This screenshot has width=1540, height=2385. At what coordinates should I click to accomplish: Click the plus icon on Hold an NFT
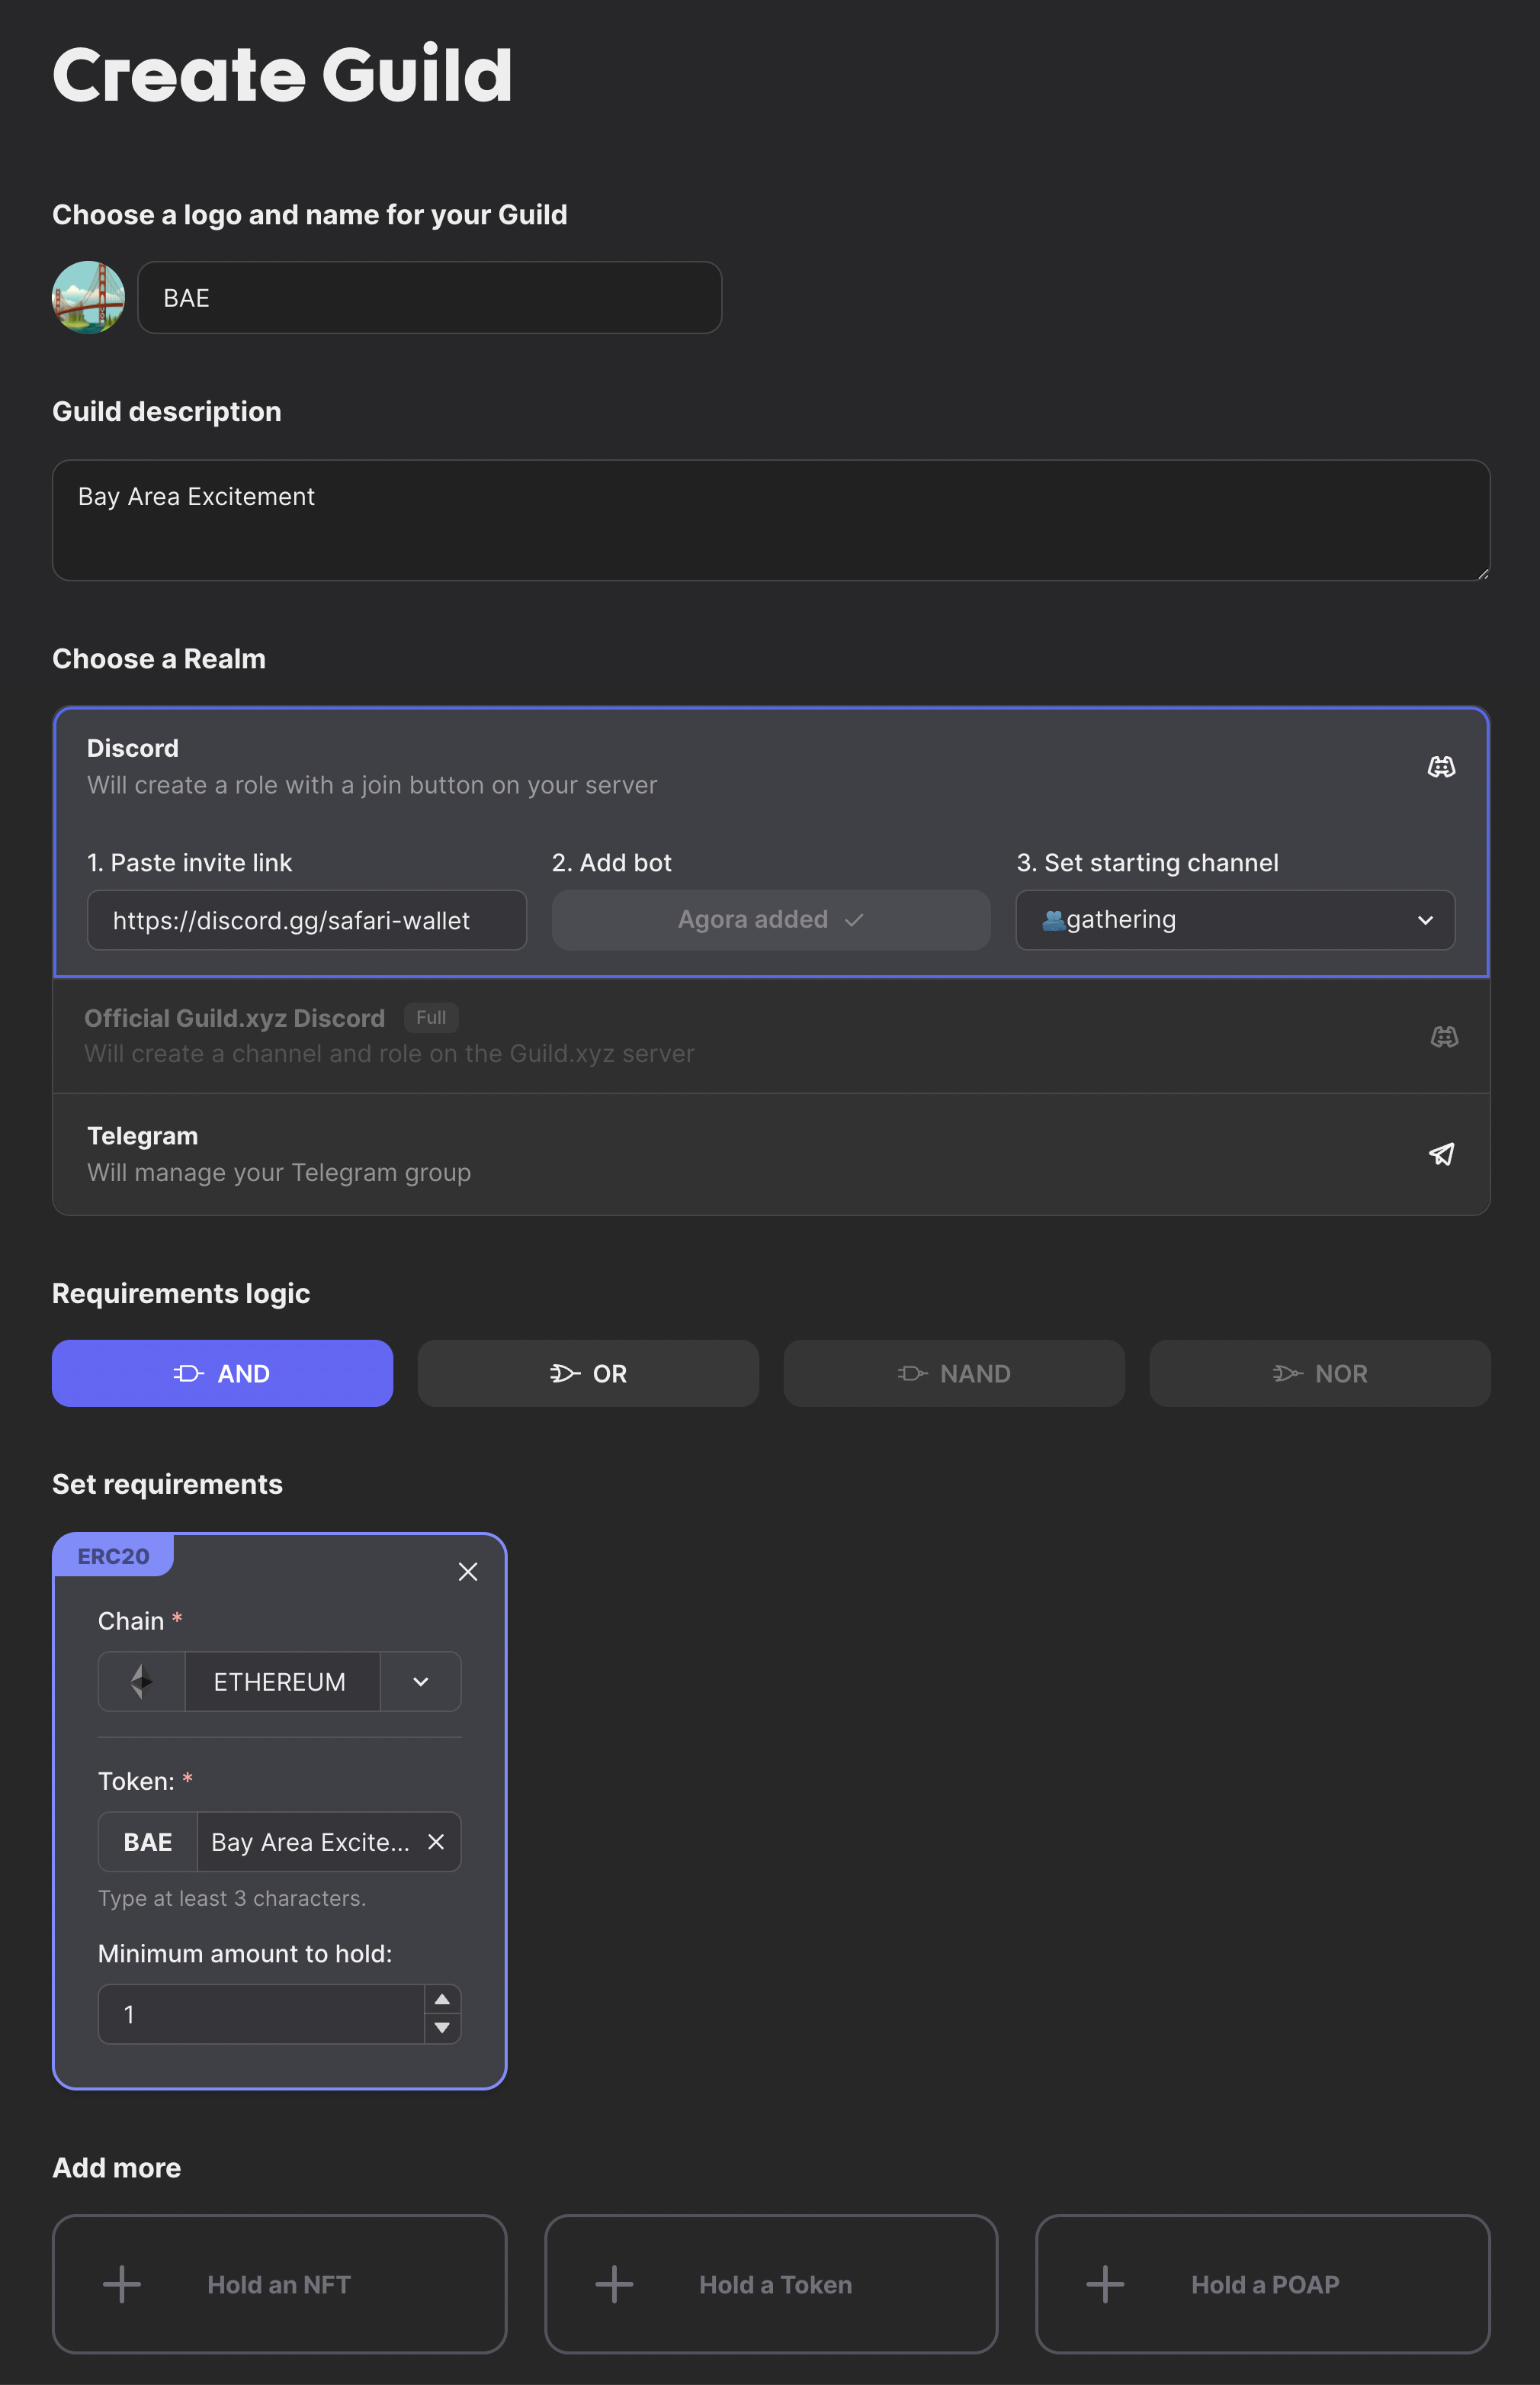pyautogui.click(x=122, y=2284)
